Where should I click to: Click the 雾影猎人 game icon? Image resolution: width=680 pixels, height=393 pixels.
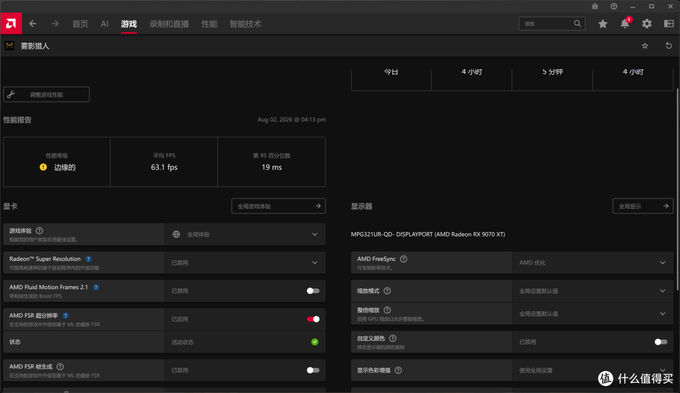point(9,45)
